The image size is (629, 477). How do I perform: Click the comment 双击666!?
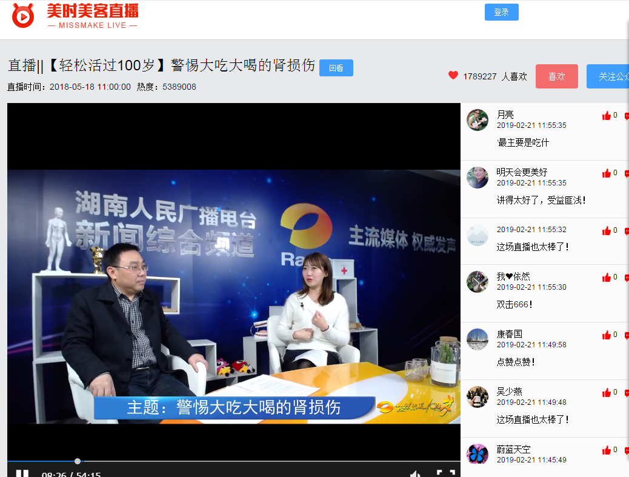(x=514, y=304)
